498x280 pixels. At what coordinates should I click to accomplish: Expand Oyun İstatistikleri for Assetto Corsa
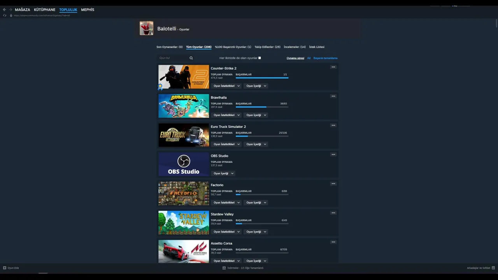[x=226, y=261]
